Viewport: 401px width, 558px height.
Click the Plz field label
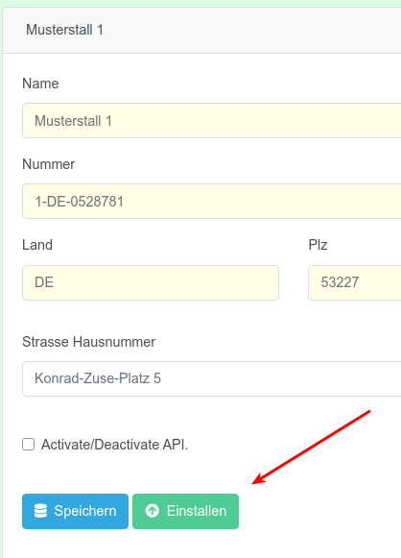[x=318, y=245]
